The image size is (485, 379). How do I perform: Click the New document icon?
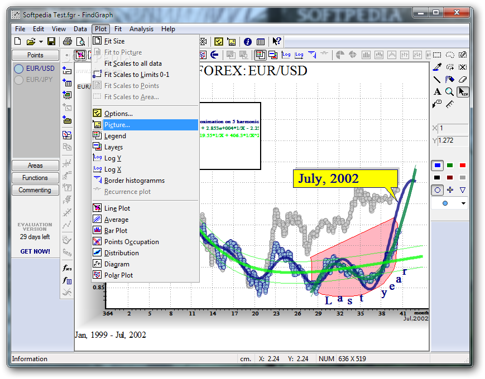18,41
